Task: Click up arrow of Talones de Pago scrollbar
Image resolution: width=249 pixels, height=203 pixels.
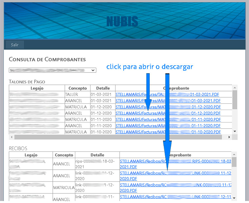Action: (x=235, y=88)
